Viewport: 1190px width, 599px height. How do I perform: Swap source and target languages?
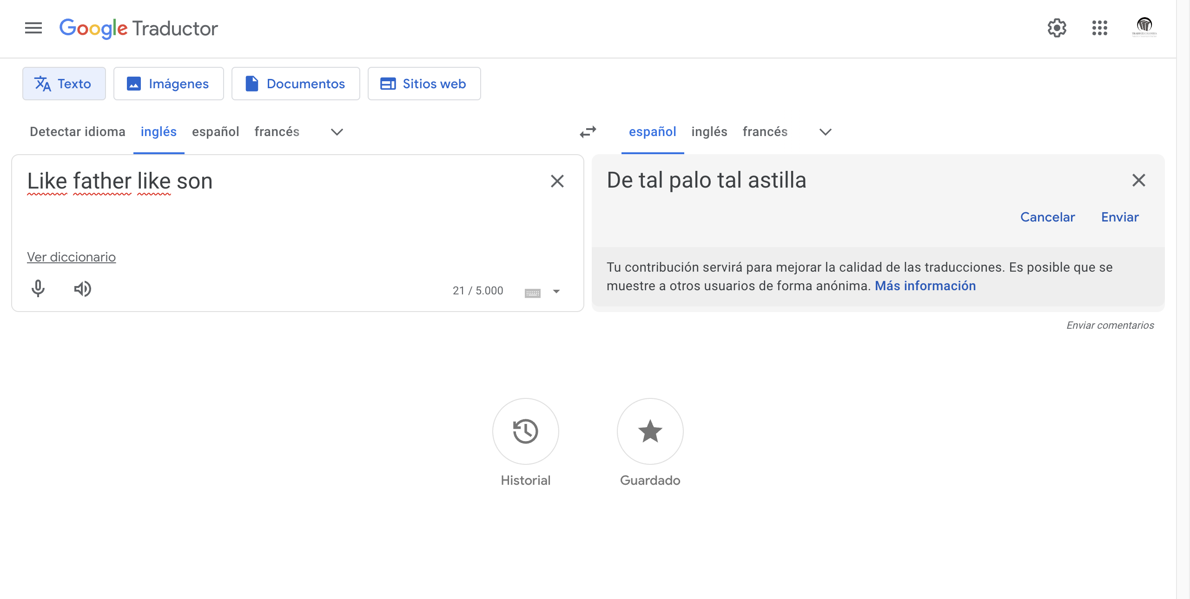click(588, 132)
